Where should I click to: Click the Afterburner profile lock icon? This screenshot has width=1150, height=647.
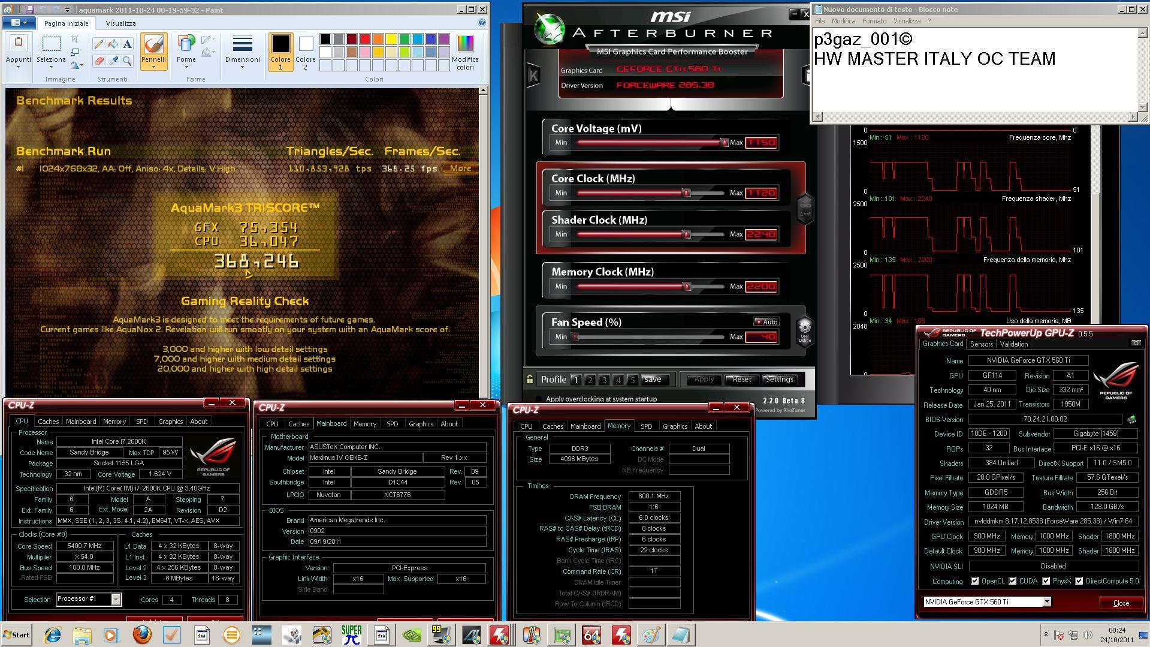[x=530, y=379]
